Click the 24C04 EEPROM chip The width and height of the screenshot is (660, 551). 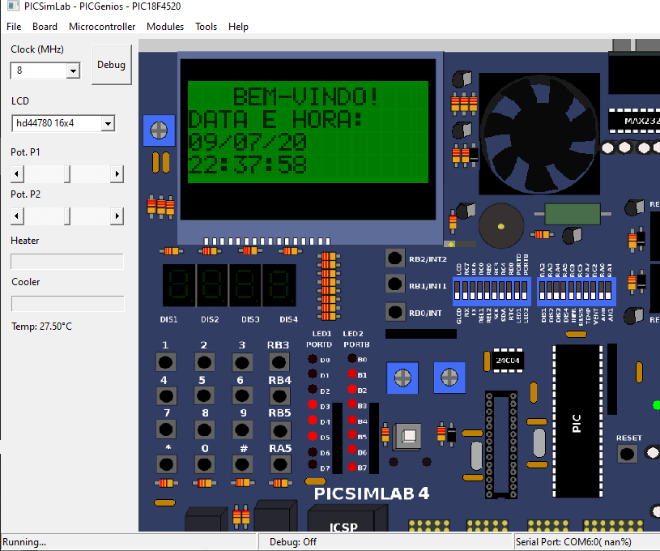pos(508,360)
